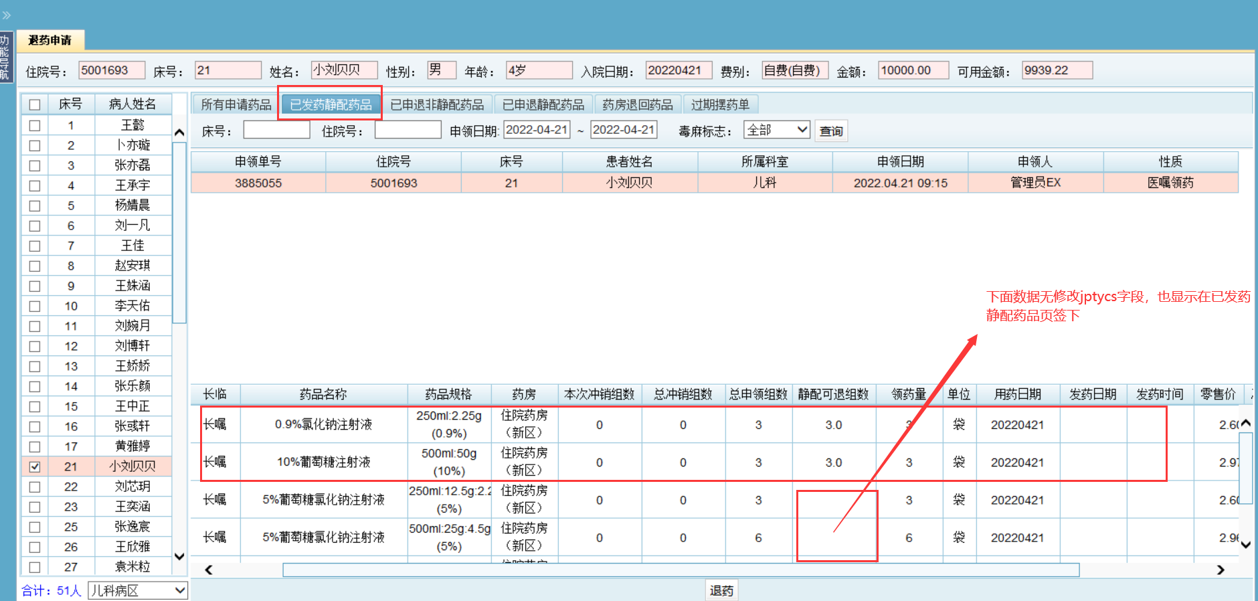The width and height of the screenshot is (1258, 601).
Task: Switch to the 退药申请 tab
Action: click(50, 40)
